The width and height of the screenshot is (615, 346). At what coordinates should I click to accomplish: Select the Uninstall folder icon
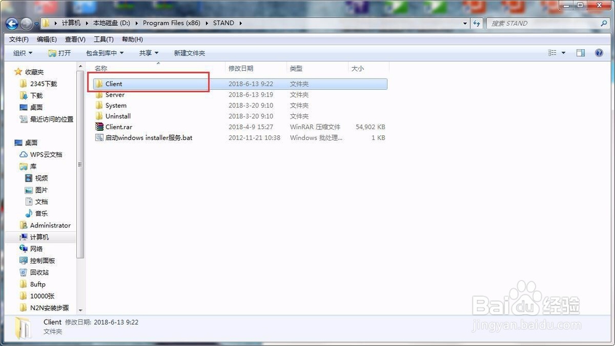[99, 116]
